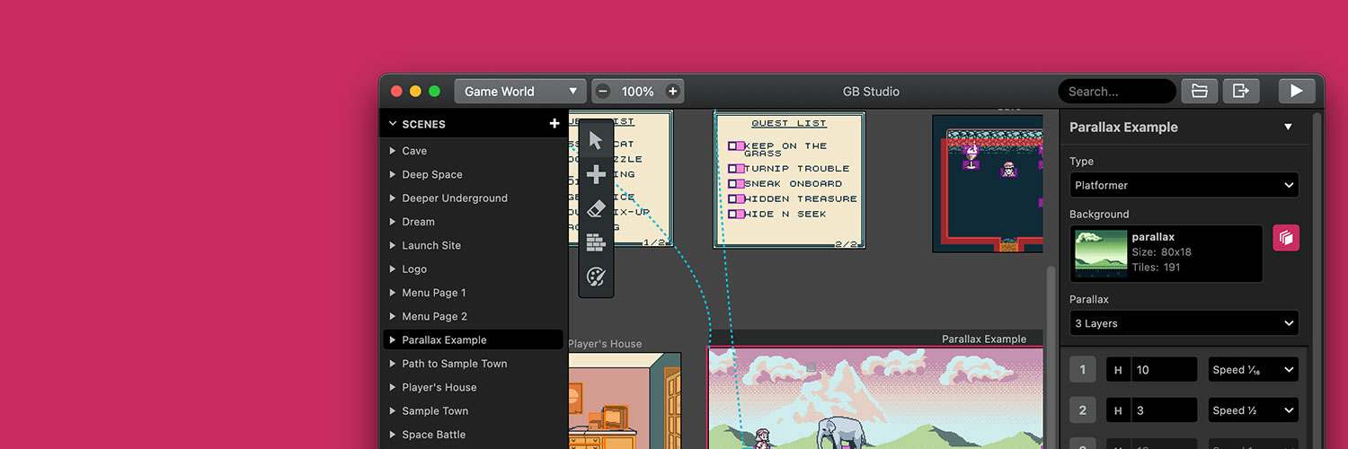The width and height of the screenshot is (1348, 449).
Task: Select the Path to Sample Town scene
Action: click(x=474, y=364)
